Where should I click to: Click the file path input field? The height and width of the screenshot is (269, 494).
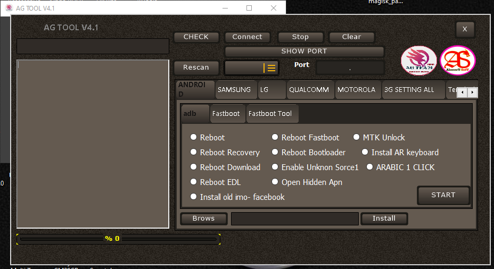tap(294, 218)
